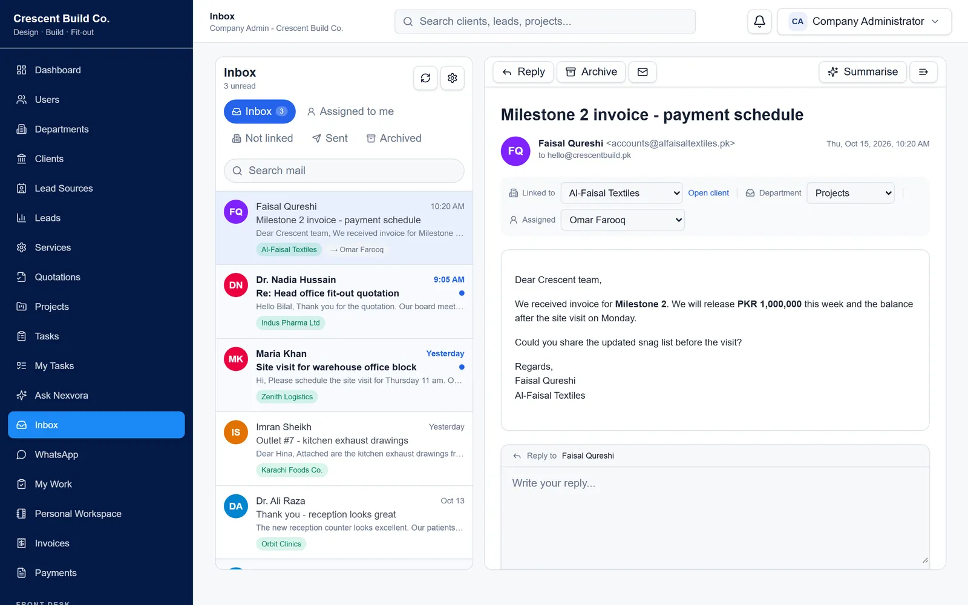968x605 pixels.
Task: Switch to Sent tab
Action: pyautogui.click(x=330, y=139)
